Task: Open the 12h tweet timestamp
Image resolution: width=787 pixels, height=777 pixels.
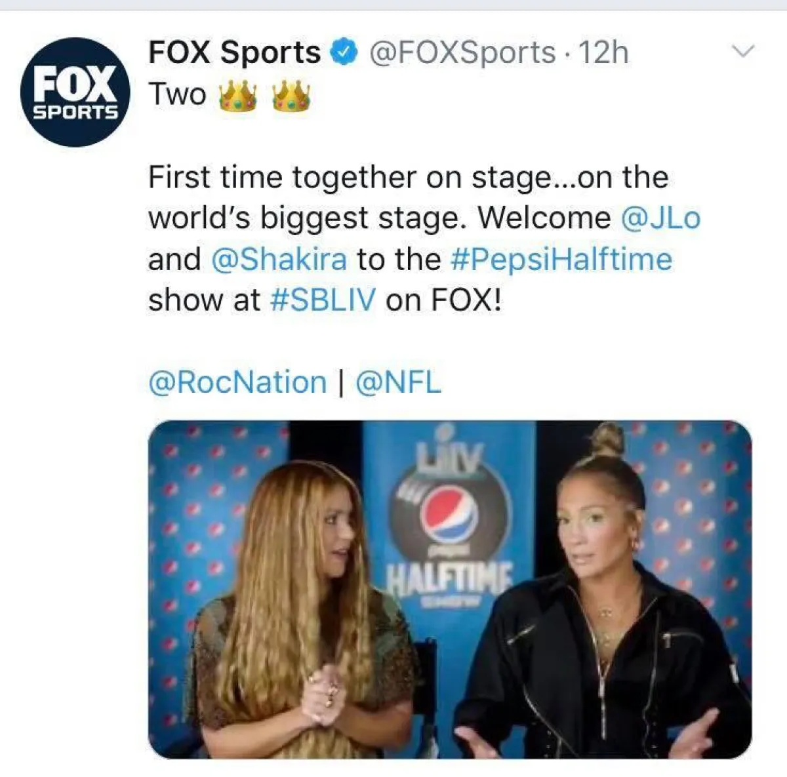Action: click(x=603, y=52)
